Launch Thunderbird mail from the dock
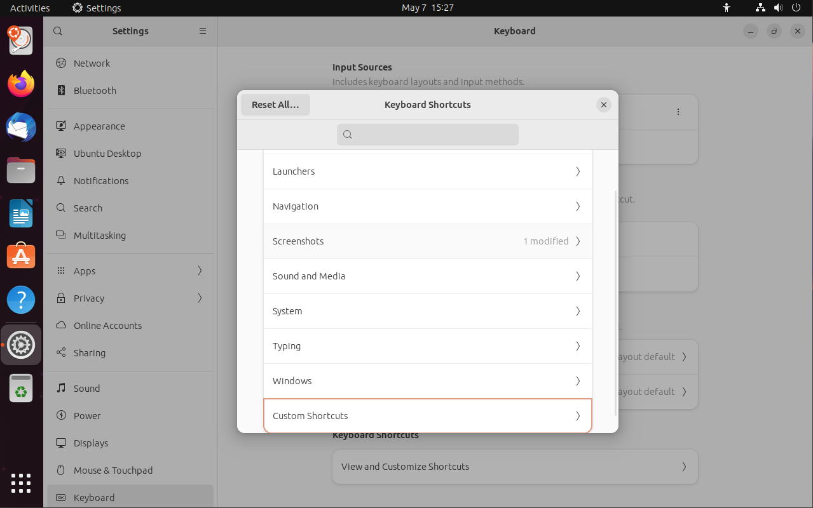Screen dimensions: 813x508 21,127
